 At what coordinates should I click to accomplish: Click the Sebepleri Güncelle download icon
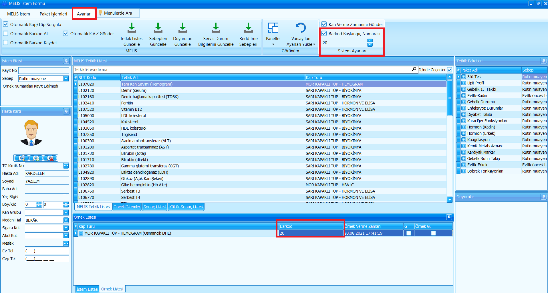pyautogui.click(x=158, y=28)
